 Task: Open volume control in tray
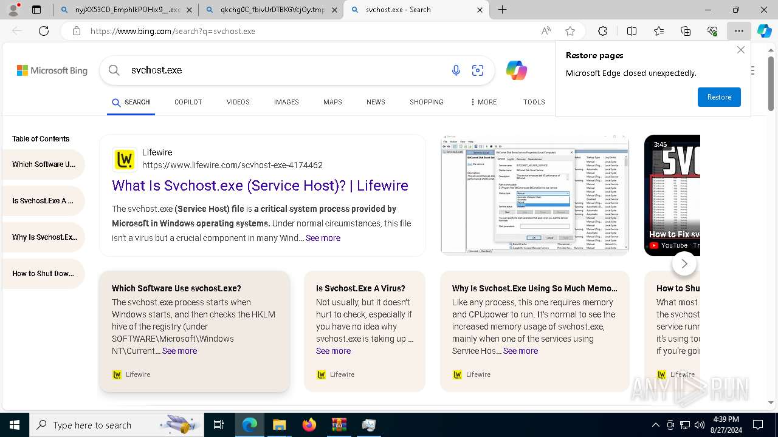click(699, 425)
